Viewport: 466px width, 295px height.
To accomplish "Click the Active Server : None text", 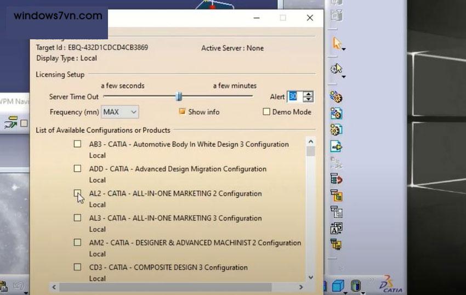I will tap(232, 48).
